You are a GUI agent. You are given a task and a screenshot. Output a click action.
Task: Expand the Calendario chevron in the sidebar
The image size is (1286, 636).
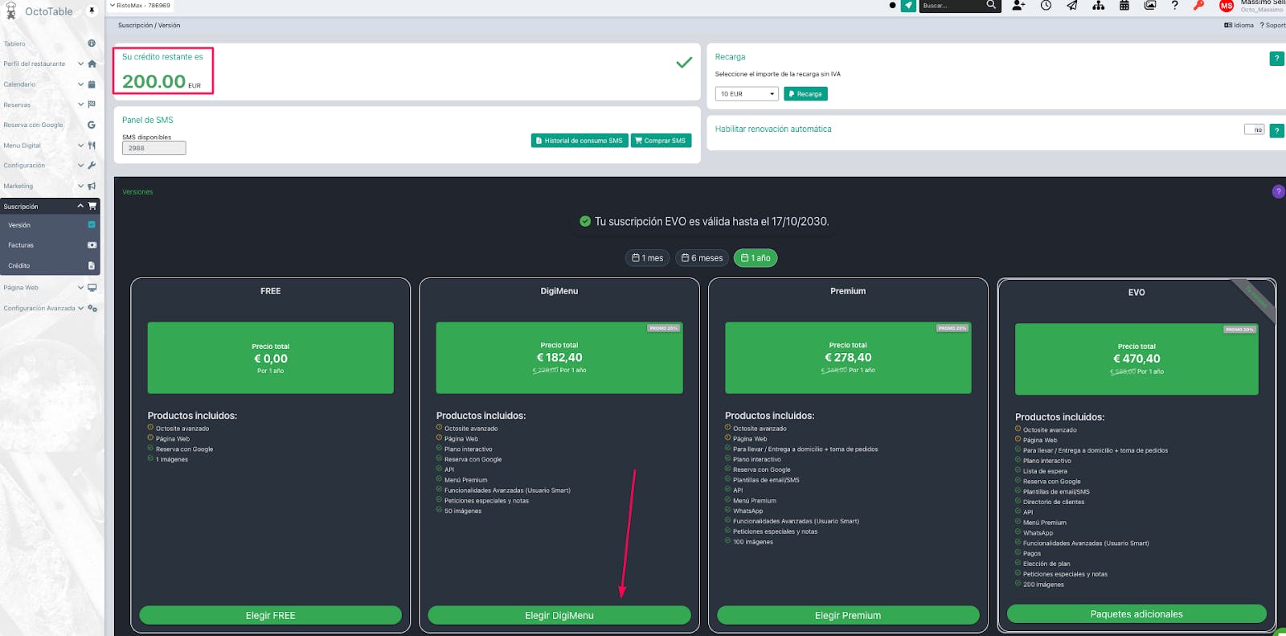80,84
